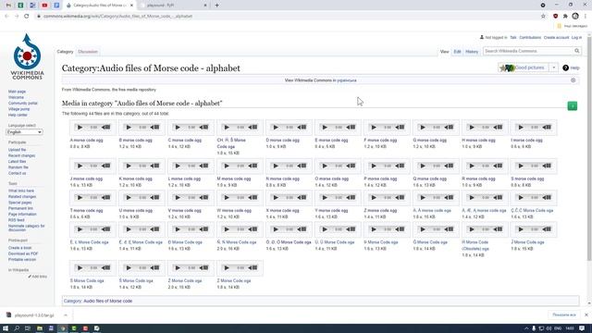Play the M morse code.ogg audio
Screen dimensions: 592x333
pos(227,166)
